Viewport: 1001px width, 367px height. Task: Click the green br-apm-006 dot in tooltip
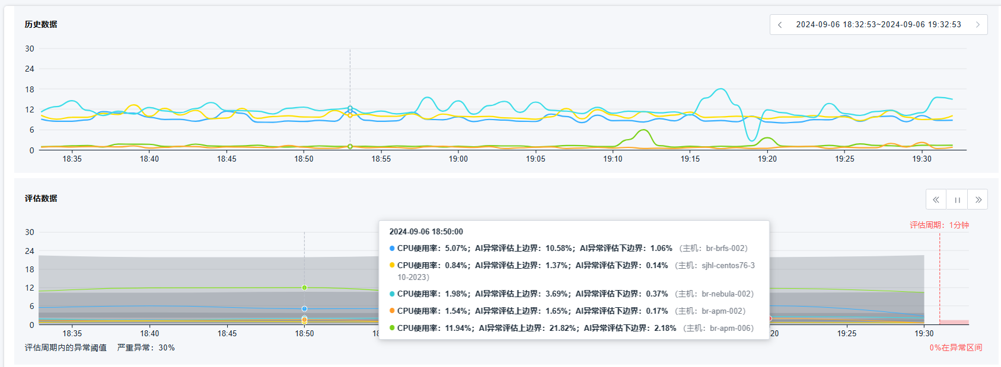pos(392,328)
